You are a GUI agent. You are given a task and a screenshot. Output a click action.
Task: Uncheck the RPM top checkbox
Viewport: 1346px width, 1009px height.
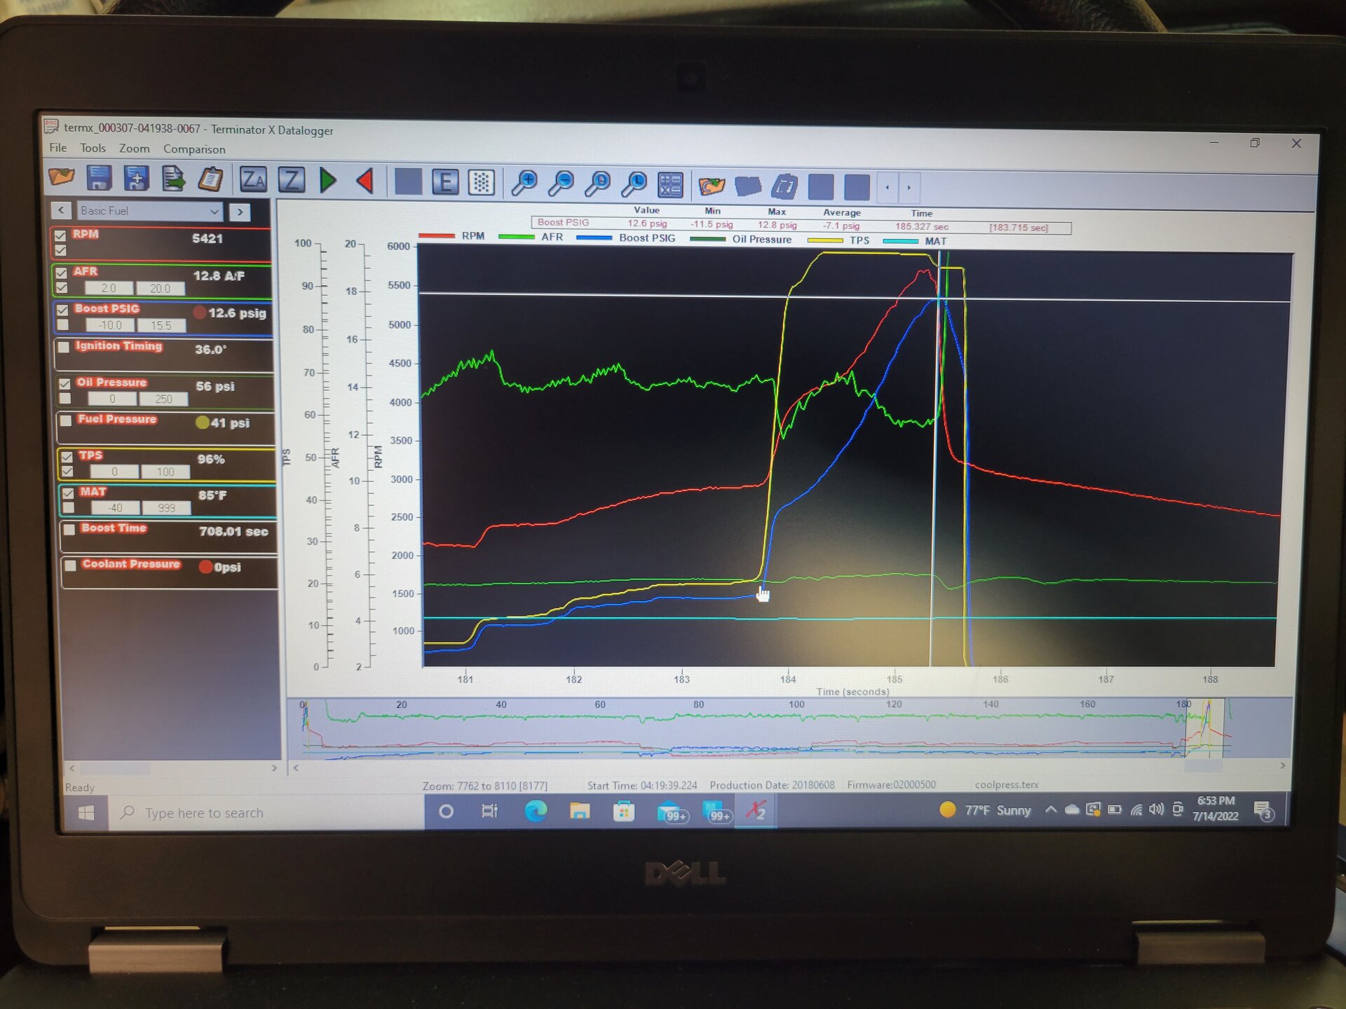tap(60, 235)
